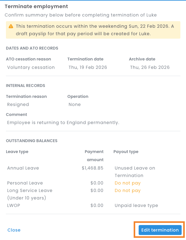Screen dimensions: 186x240
Task: Click the $1,468.85 payment amount
Action: coord(93,168)
